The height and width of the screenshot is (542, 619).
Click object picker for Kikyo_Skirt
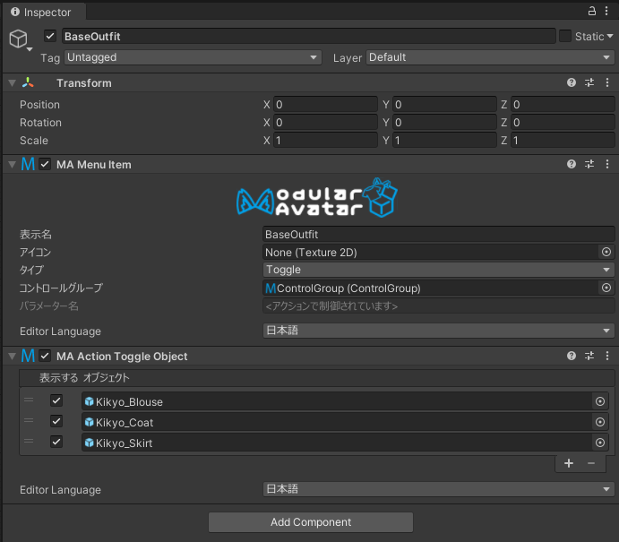point(600,443)
